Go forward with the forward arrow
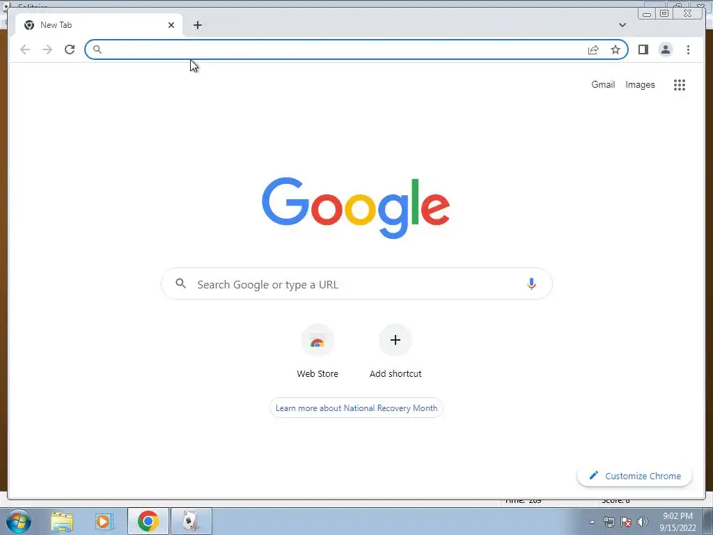Image resolution: width=713 pixels, height=535 pixels. click(47, 49)
